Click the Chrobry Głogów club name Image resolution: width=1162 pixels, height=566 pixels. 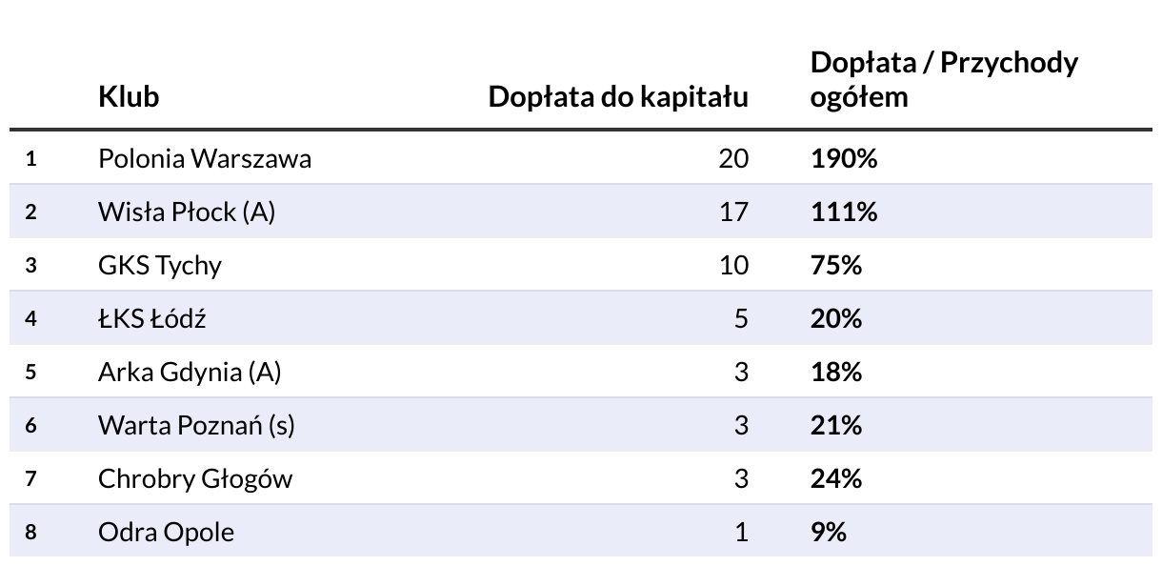(x=194, y=478)
